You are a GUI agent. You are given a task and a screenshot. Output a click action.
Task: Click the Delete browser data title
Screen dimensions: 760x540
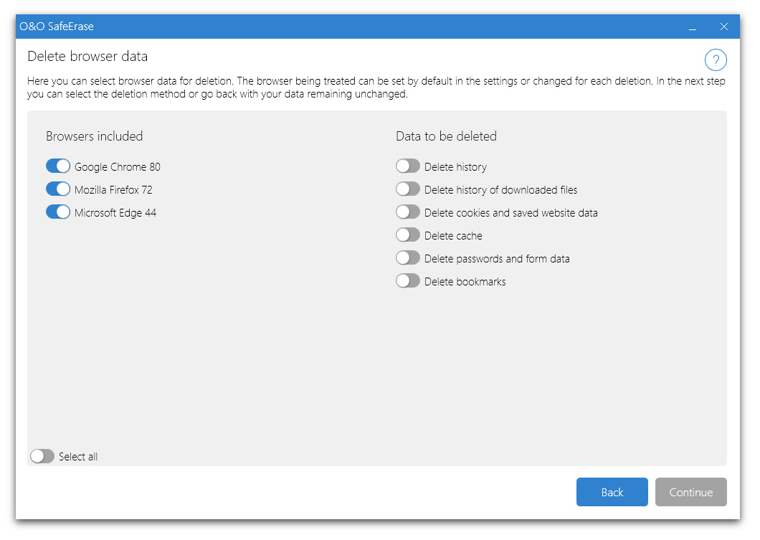point(87,56)
